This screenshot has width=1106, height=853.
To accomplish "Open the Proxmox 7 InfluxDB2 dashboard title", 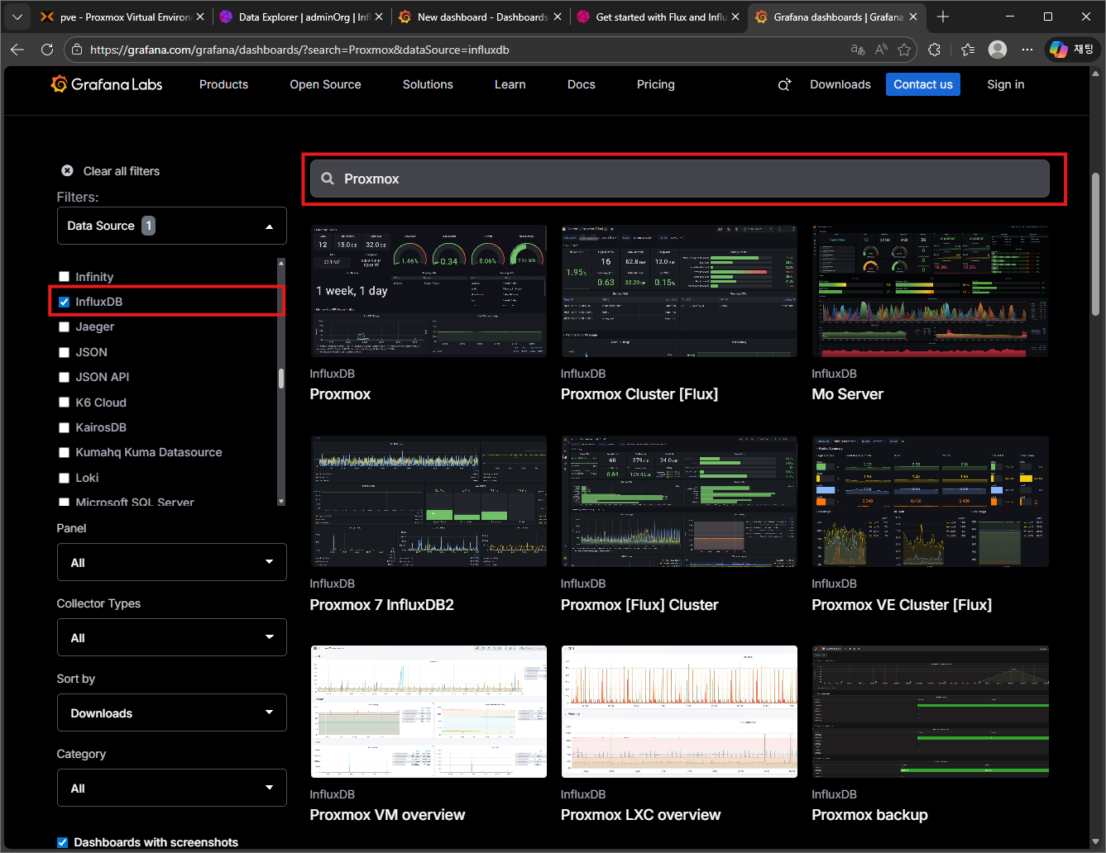I will coord(382,605).
